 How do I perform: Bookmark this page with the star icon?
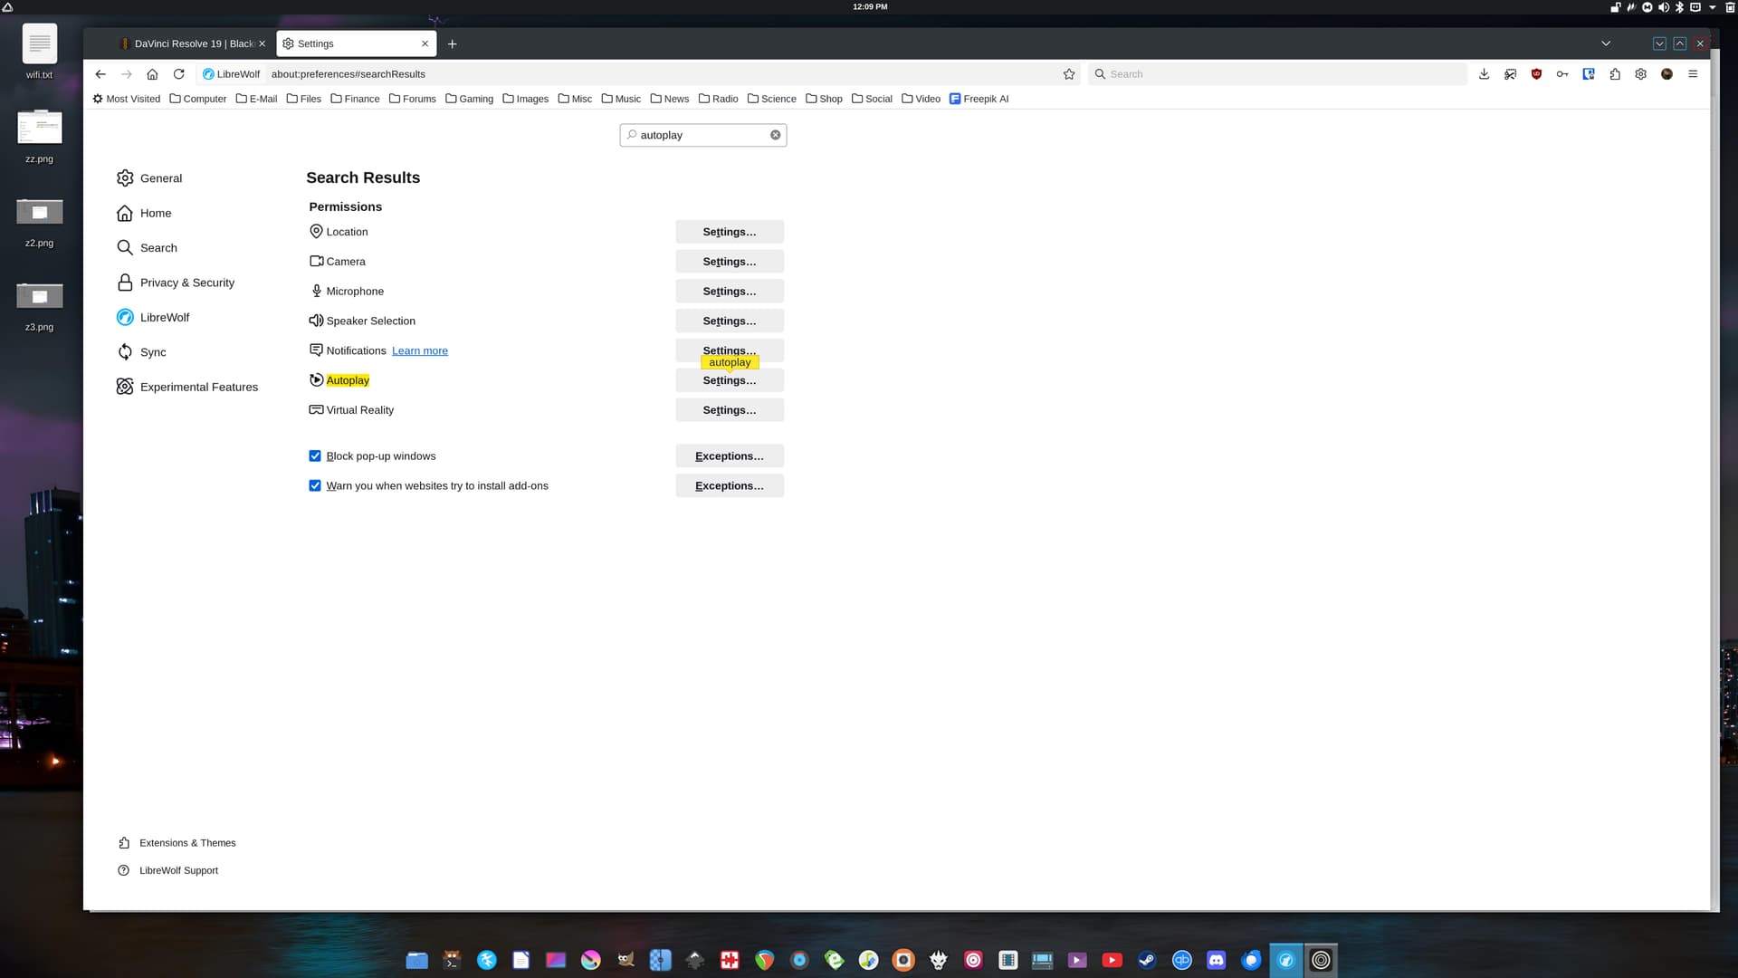1069,74
